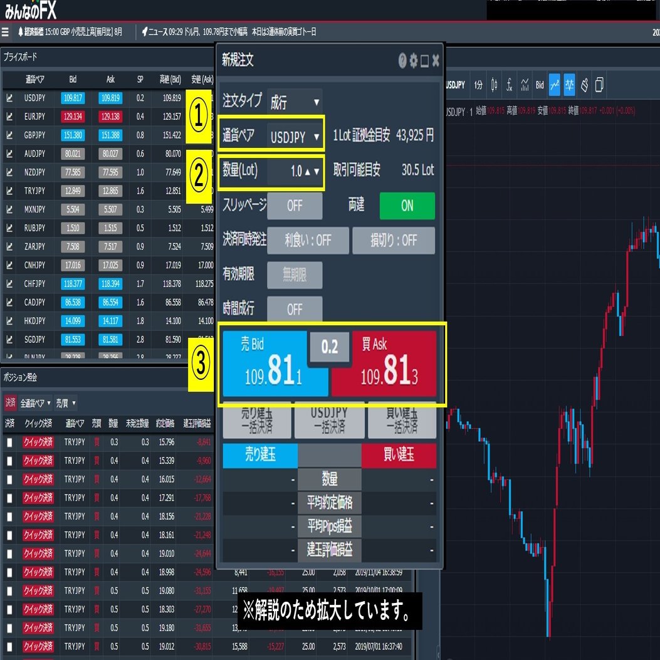The width and height of the screenshot is (660, 660).
Task: Click EURJPY Ask price 129.138 cell
Action: coord(110,117)
